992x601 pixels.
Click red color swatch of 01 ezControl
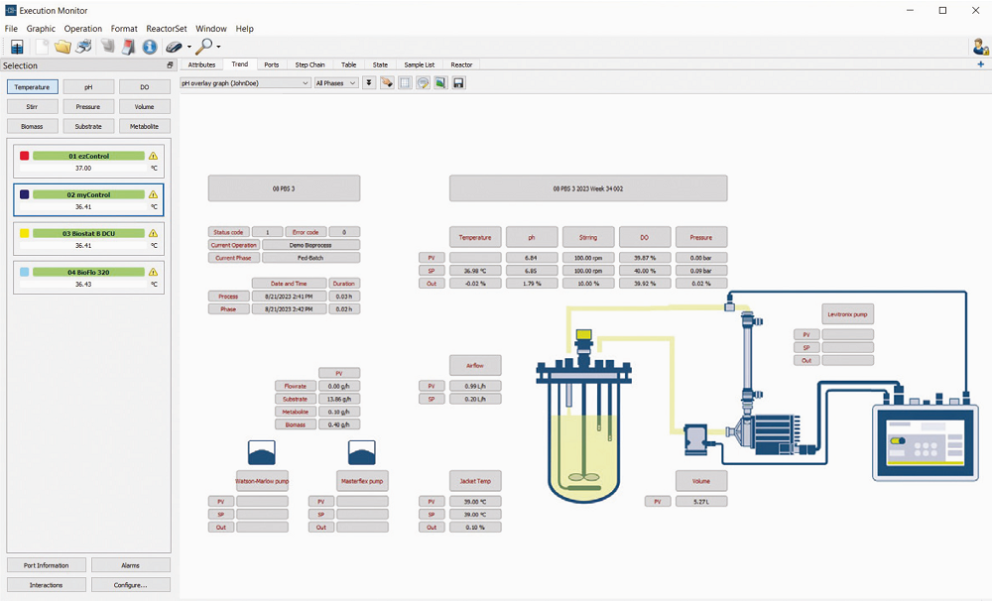[x=24, y=156]
